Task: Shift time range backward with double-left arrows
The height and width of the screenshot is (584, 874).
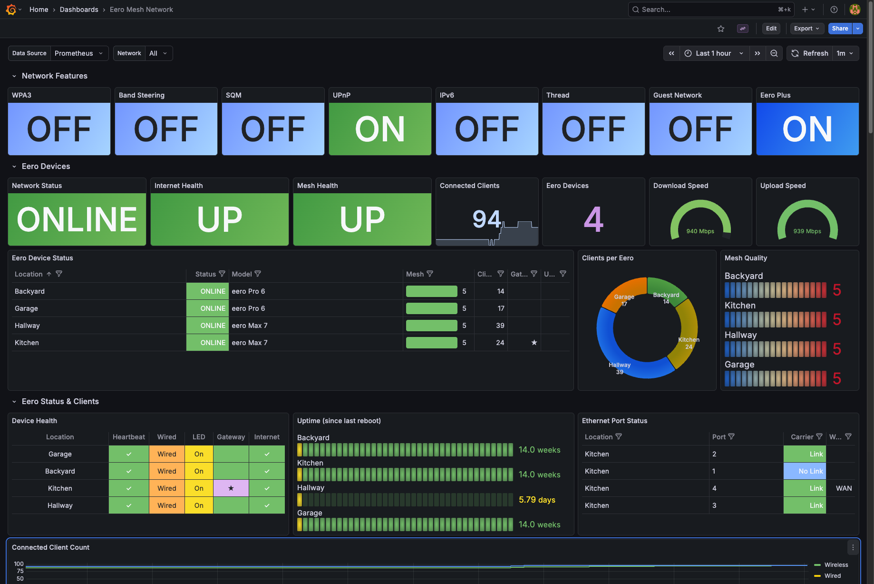Action: click(671, 53)
